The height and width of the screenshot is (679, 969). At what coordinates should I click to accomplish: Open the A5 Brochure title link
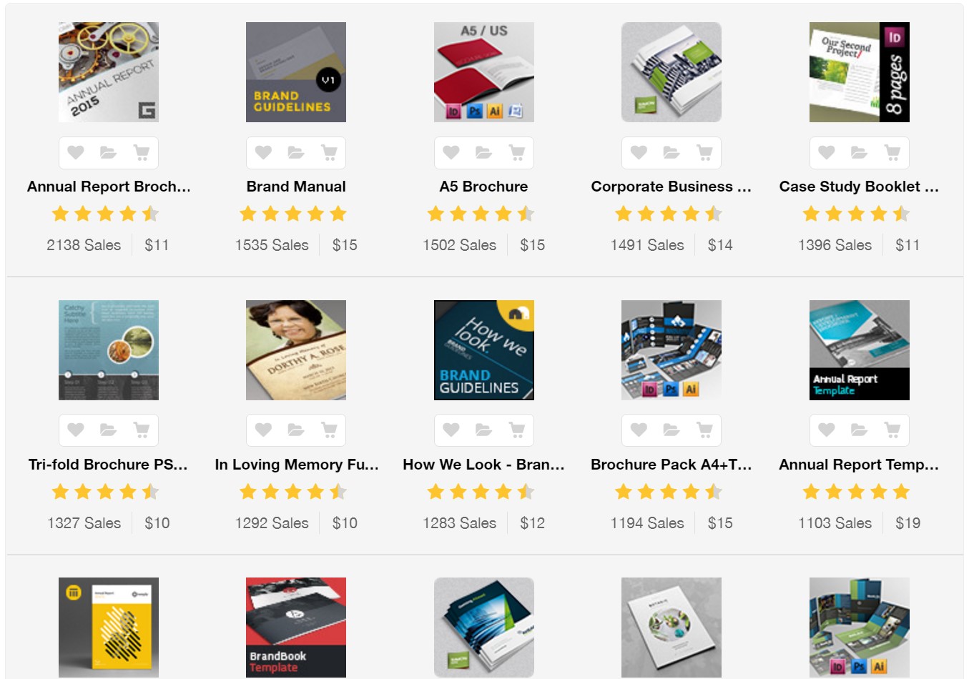tap(484, 187)
